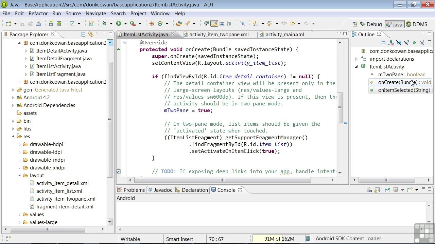The image size is (435, 244).
Task: Open the Problems tab
Action: click(x=131, y=190)
